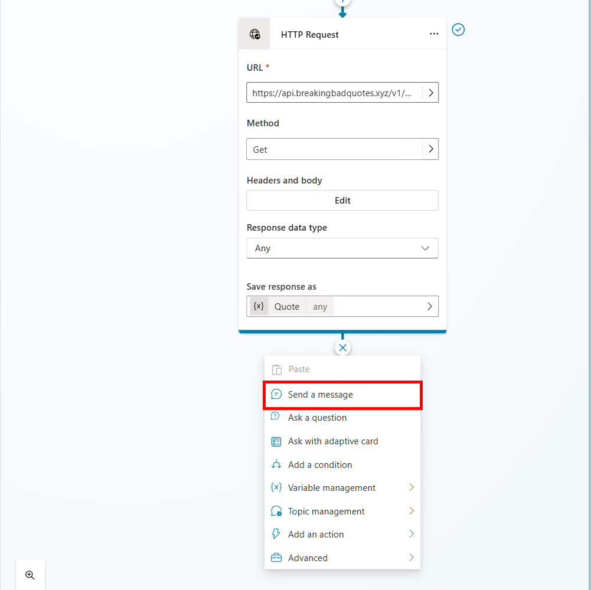Expand Topic management submenu chevron
Screen dimensions: 591x590
coord(411,511)
